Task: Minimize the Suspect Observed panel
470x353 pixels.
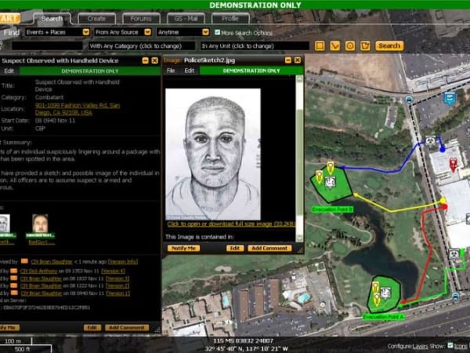Action: click(144, 60)
